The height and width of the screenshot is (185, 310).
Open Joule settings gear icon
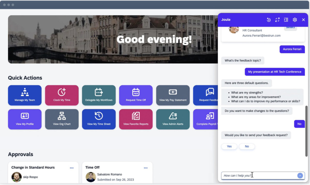click(x=295, y=20)
